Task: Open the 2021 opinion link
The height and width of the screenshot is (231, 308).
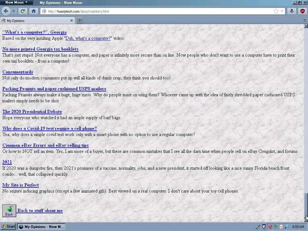Action: click(7, 162)
